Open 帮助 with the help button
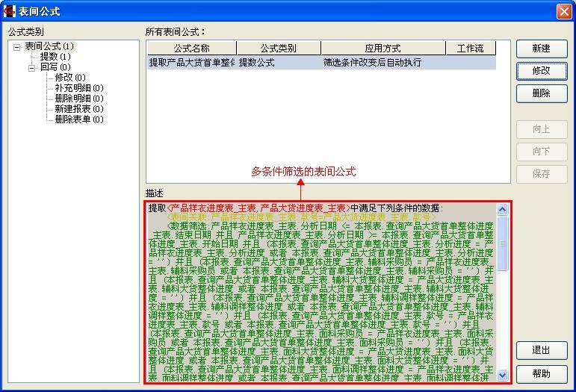 tap(541, 373)
